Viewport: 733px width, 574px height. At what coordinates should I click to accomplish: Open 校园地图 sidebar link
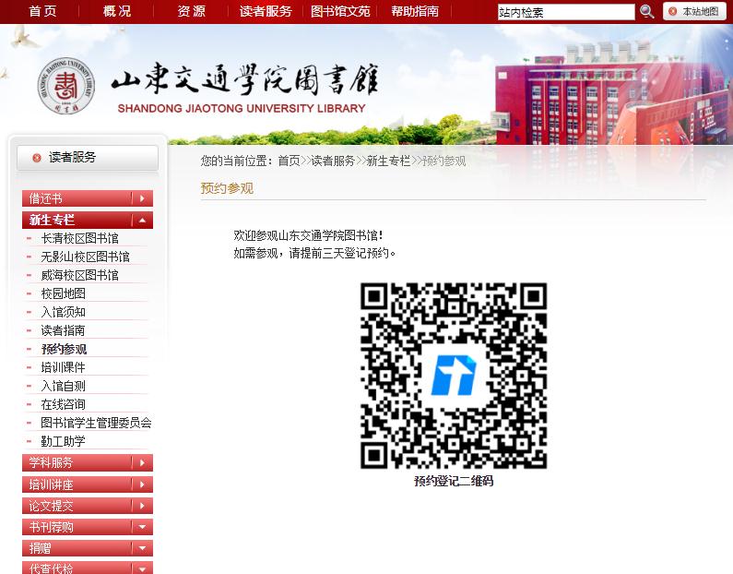click(x=63, y=293)
